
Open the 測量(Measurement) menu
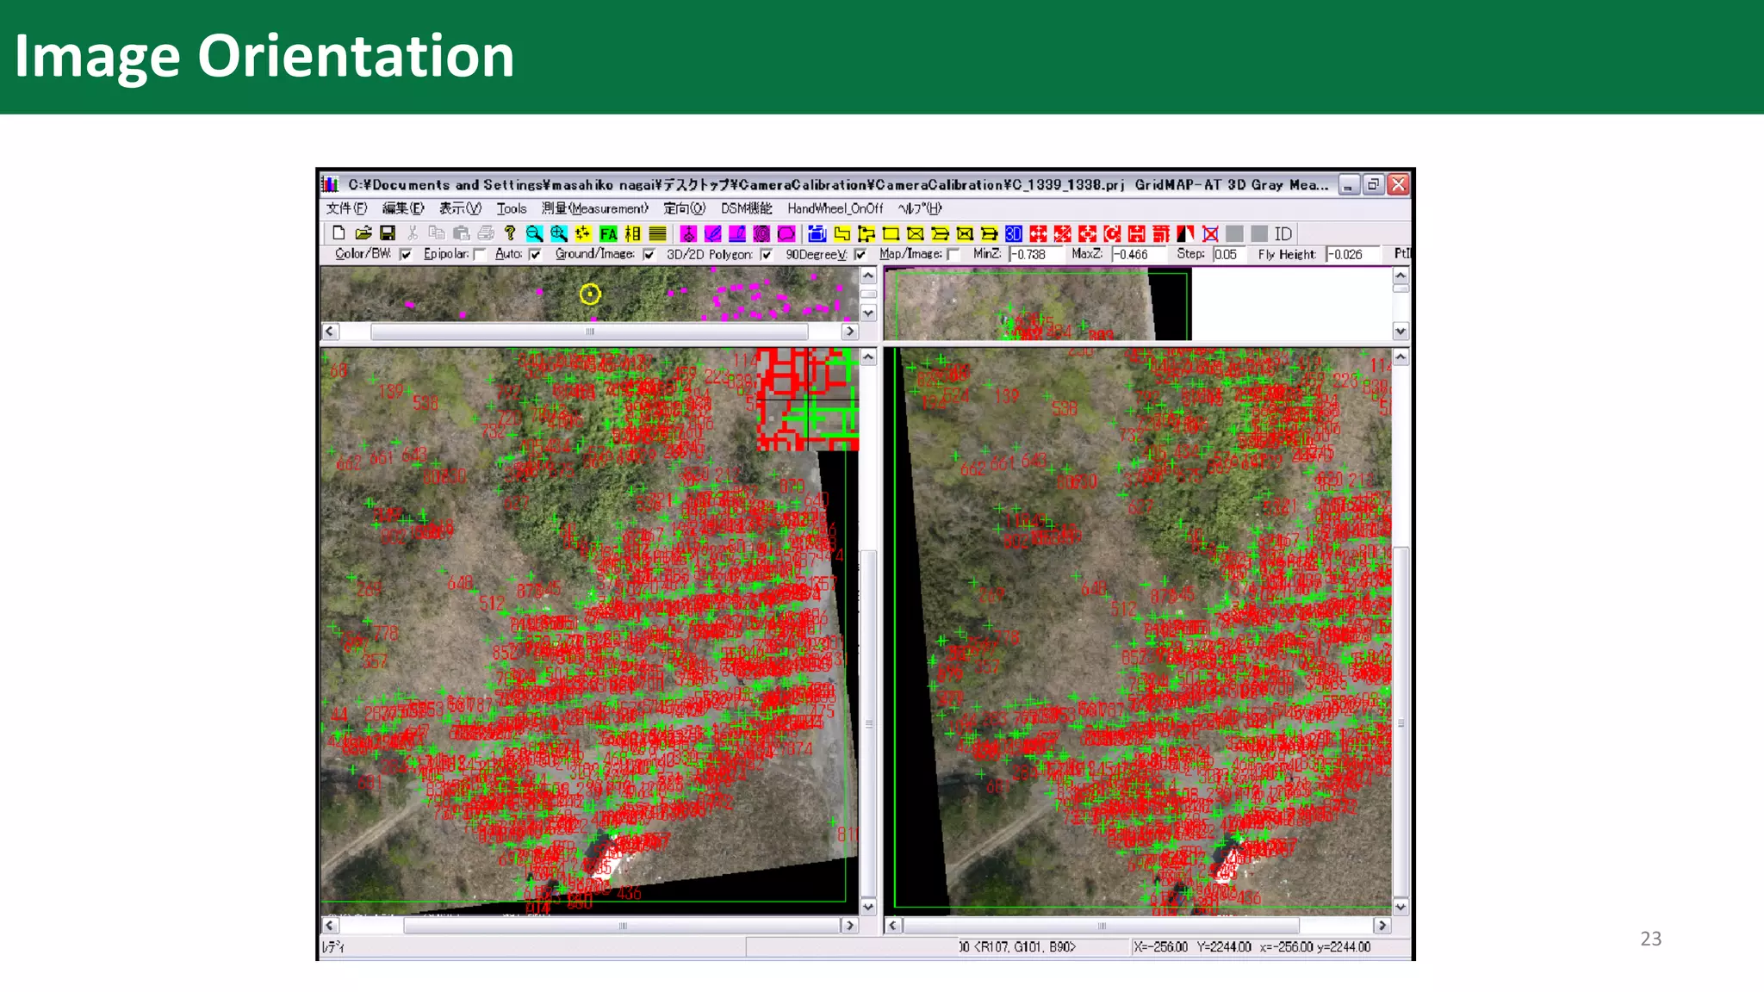coord(594,208)
